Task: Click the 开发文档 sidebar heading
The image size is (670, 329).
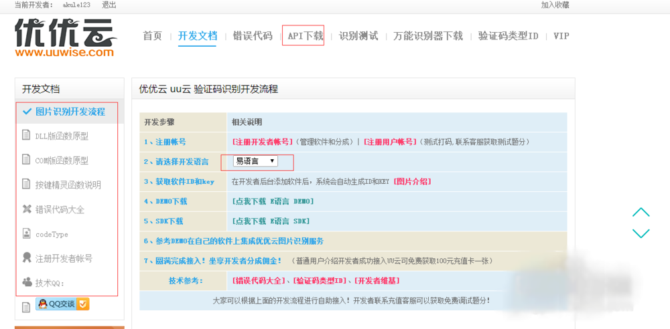Action: coord(41,89)
